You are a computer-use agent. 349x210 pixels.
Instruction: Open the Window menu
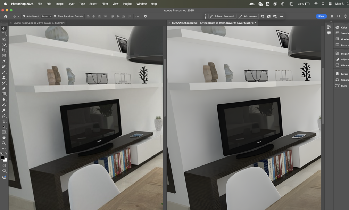coord(141,4)
